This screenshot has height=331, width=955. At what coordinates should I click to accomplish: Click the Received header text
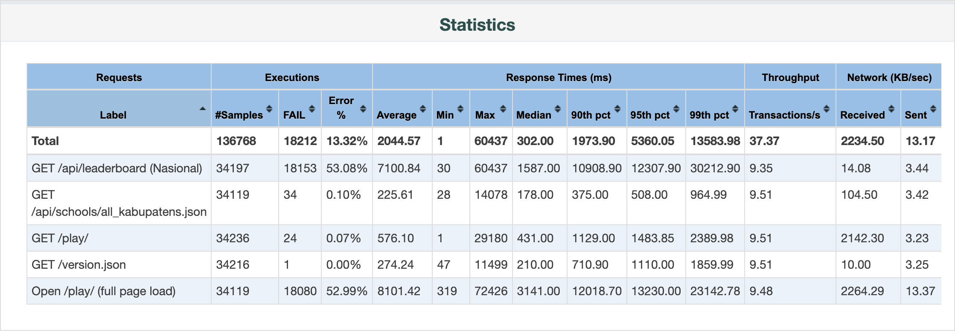click(862, 115)
